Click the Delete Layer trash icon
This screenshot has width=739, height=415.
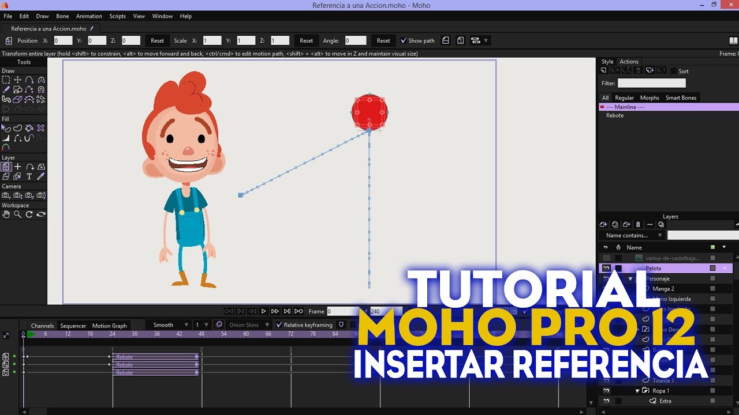[638, 224]
